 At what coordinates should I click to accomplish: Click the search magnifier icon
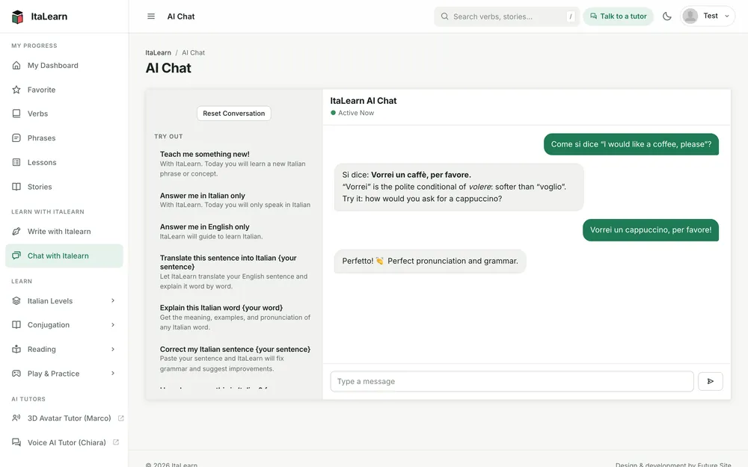tap(444, 16)
